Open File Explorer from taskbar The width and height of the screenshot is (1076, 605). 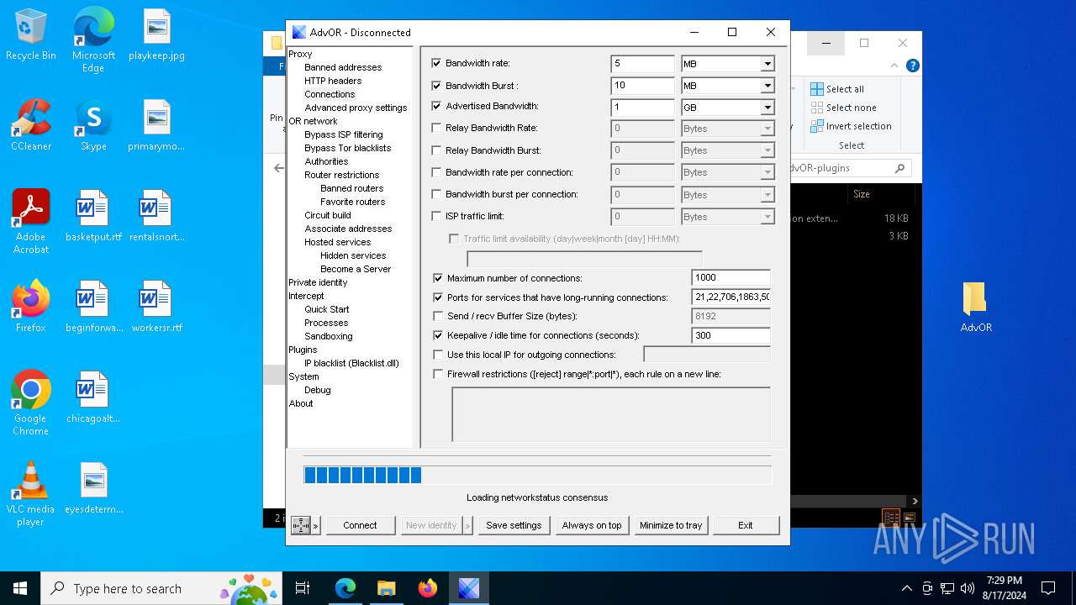(x=387, y=588)
